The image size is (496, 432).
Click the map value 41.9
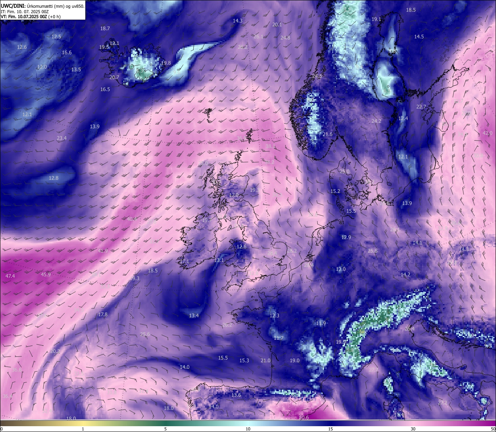[x=103, y=251]
